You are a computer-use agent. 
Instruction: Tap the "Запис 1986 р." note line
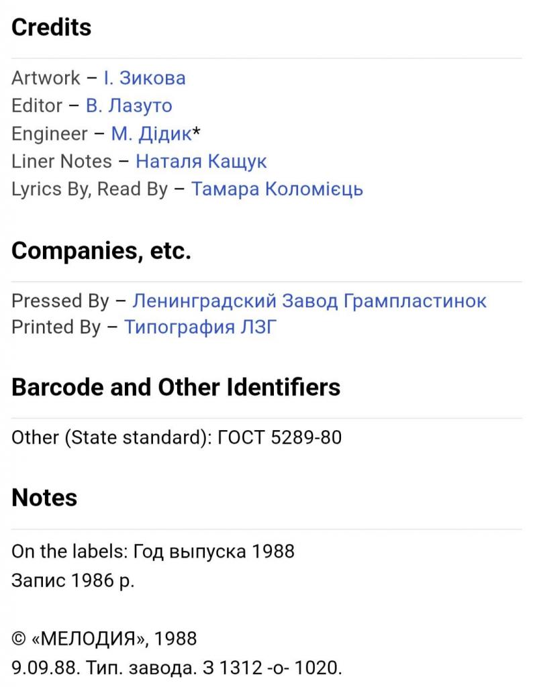[73, 580]
